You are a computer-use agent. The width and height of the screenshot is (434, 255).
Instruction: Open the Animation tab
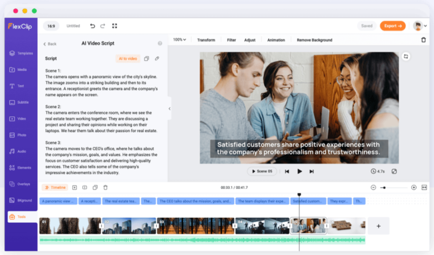coord(276,39)
